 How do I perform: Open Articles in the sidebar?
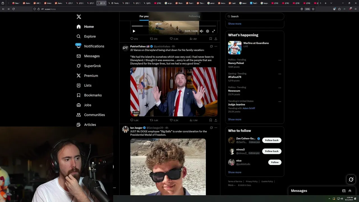pyautogui.click(x=86, y=125)
